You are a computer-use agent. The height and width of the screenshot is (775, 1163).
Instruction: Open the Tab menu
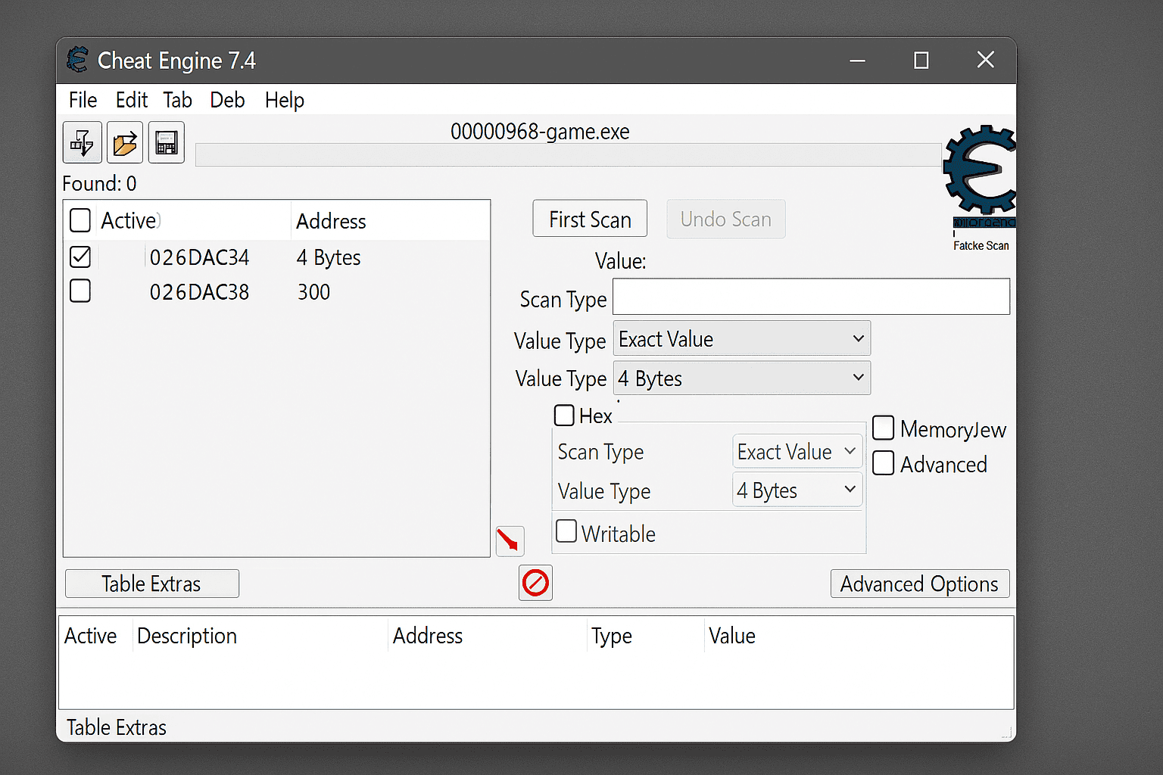pos(178,100)
